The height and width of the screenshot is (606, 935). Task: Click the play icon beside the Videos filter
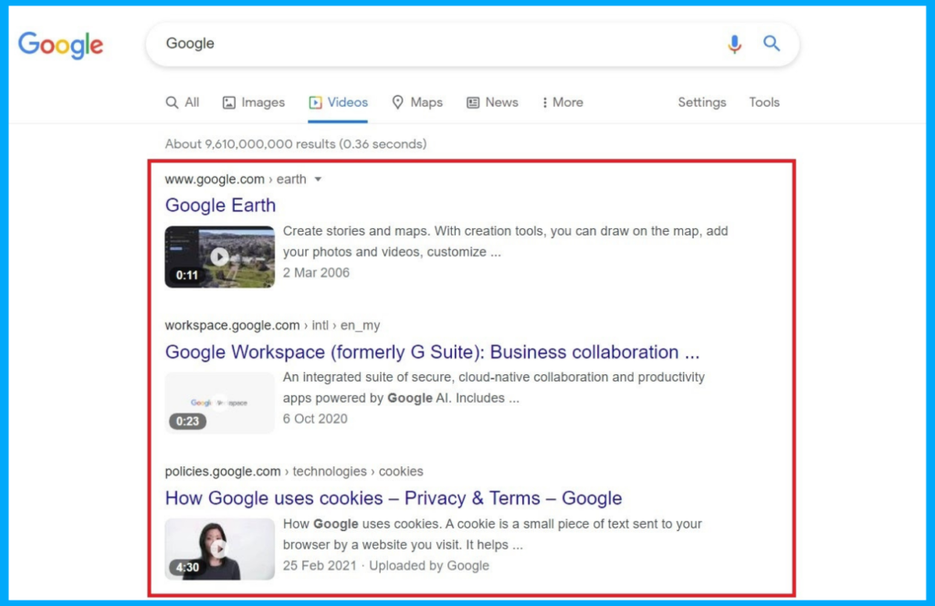click(317, 102)
